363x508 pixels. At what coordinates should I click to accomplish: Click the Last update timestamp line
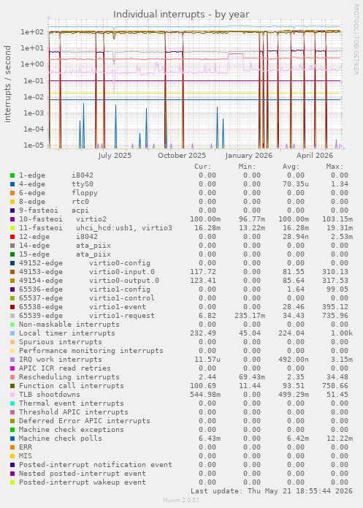[x=272, y=491]
